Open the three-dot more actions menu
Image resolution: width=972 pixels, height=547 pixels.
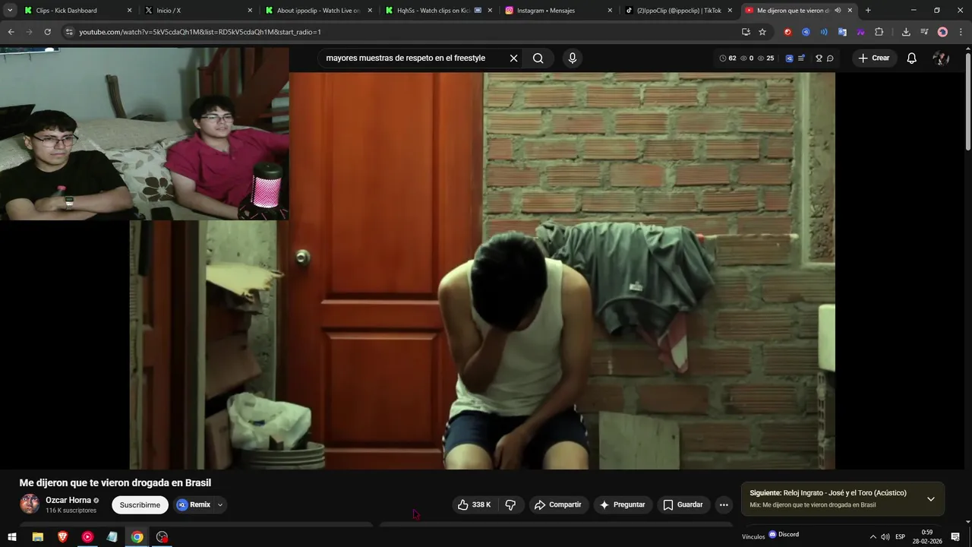[x=724, y=504]
